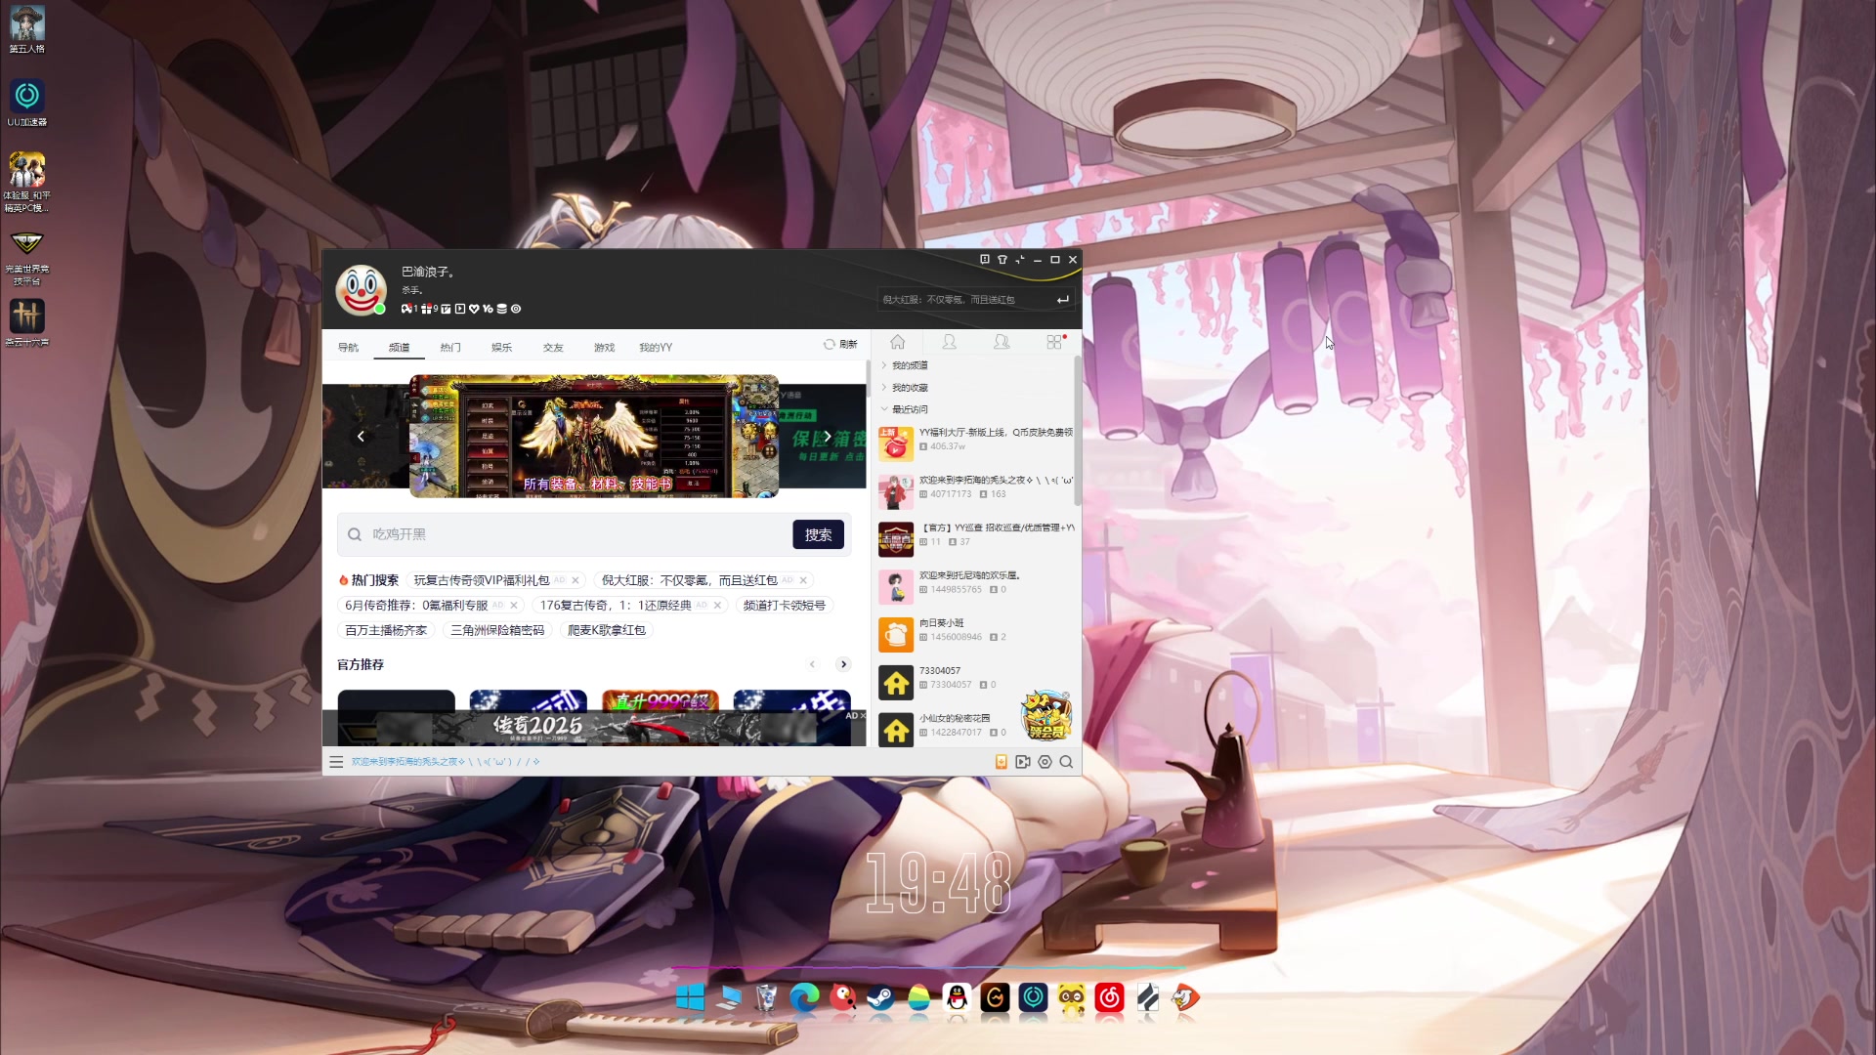Open the settings gear icon in bottom bar

click(x=1045, y=762)
